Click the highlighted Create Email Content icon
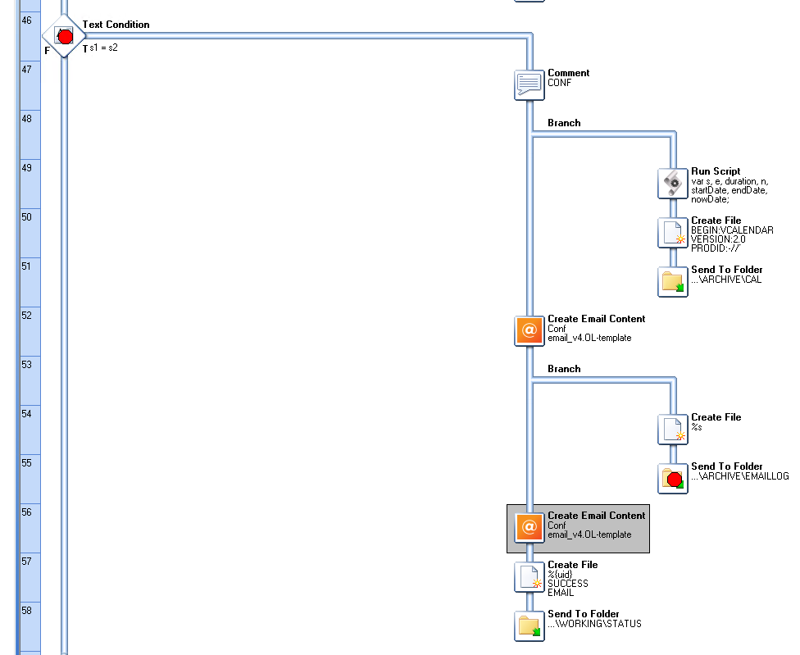 529,527
